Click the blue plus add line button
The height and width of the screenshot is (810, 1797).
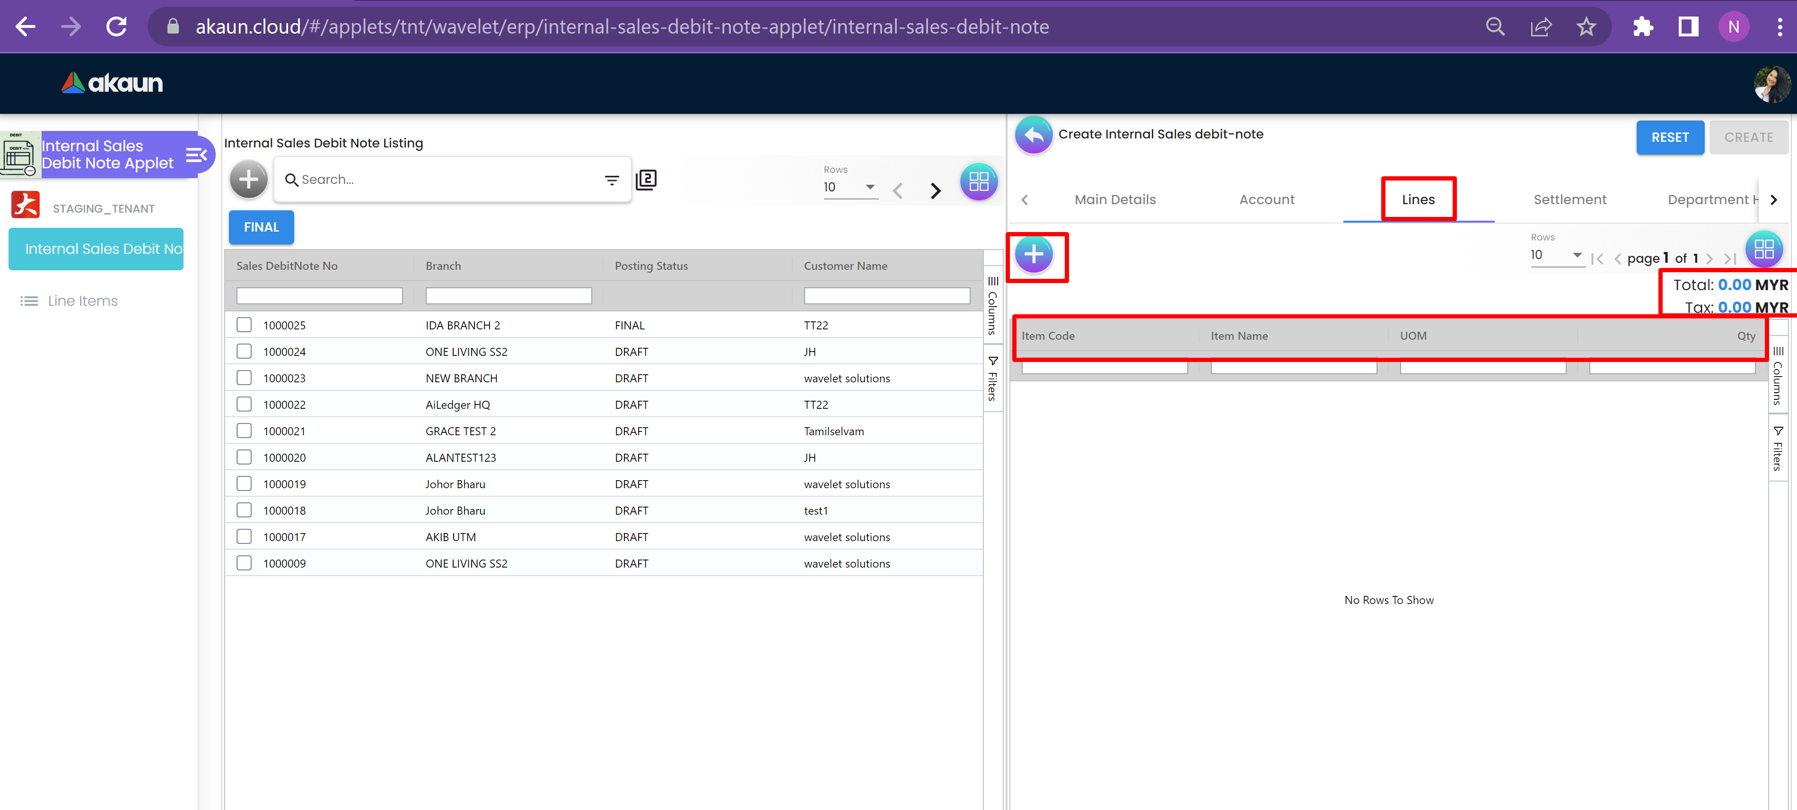pyautogui.click(x=1034, y=254)
